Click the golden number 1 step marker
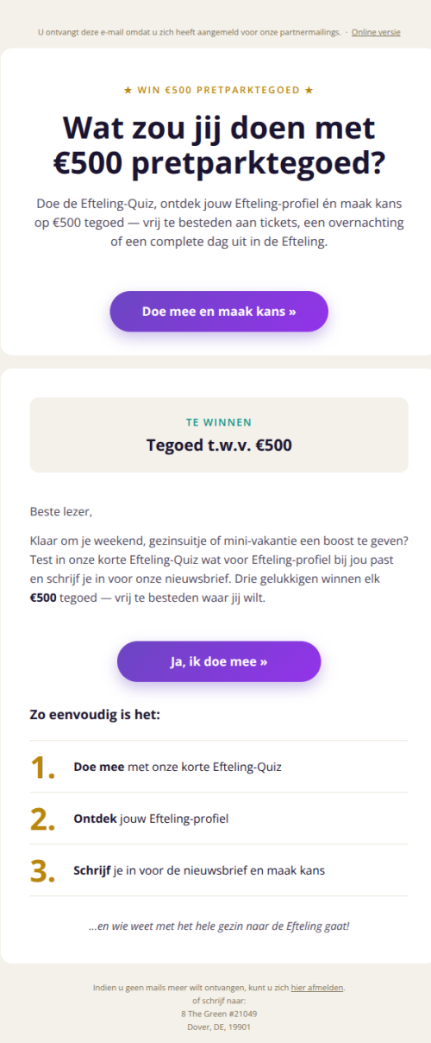 pos(43,767)
